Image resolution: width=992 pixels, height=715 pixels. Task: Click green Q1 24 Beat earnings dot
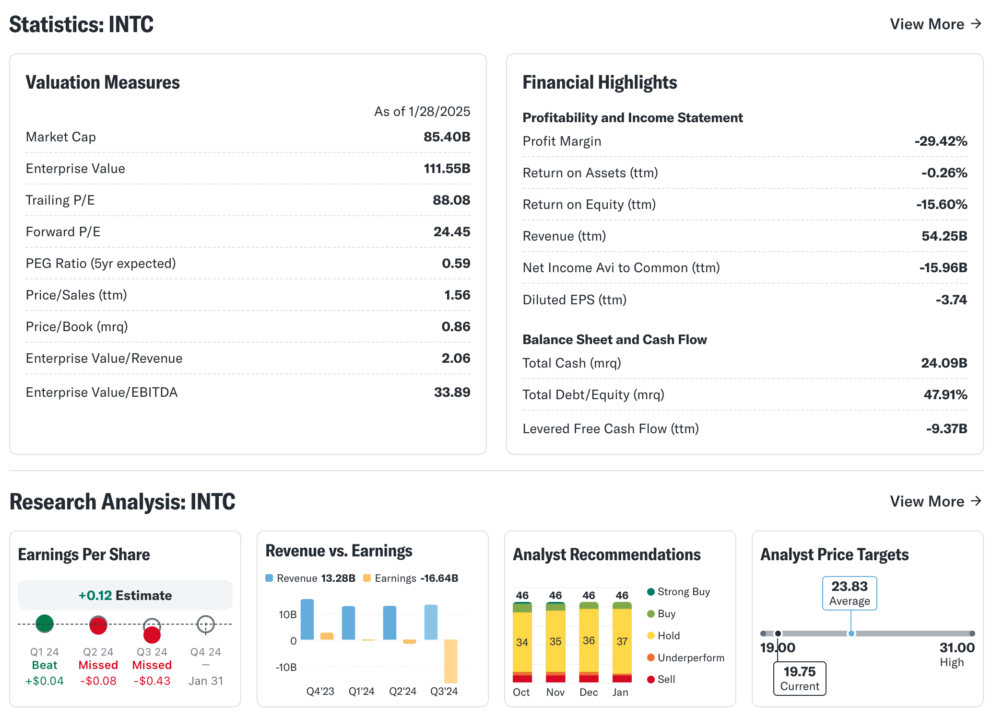45,623
